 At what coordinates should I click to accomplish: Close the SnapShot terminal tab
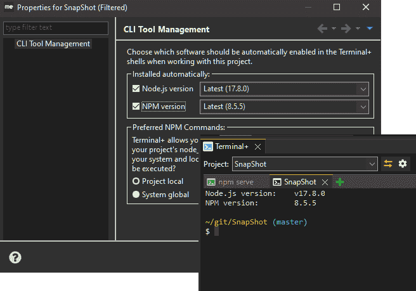(325, 182)
